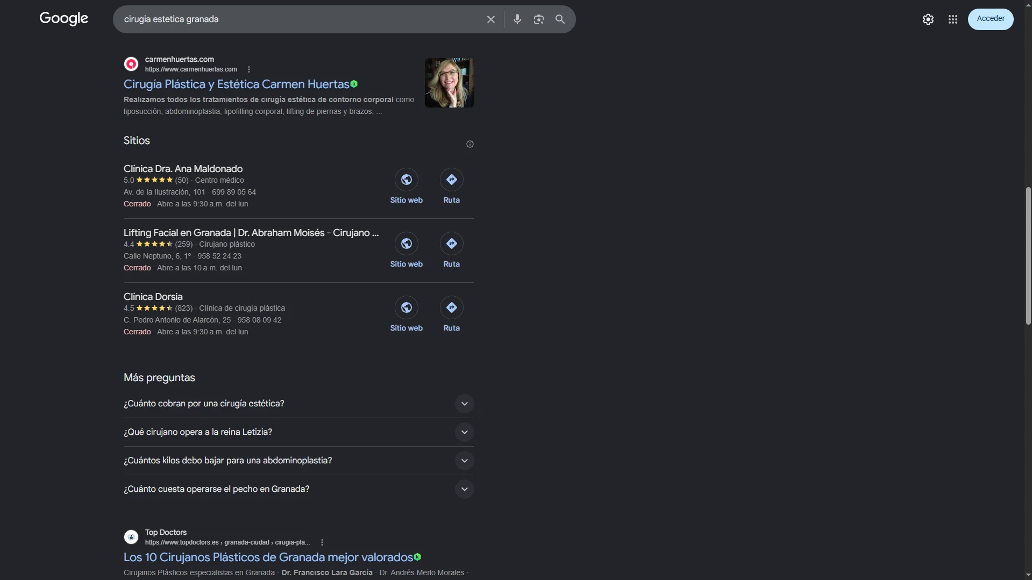Screen dimensions: 1032x580
Task: Submit search with the magnifying glass icon
Action: point(560,19)
